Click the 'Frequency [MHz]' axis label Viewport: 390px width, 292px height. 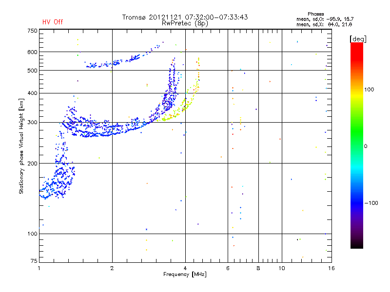[185, 274]
